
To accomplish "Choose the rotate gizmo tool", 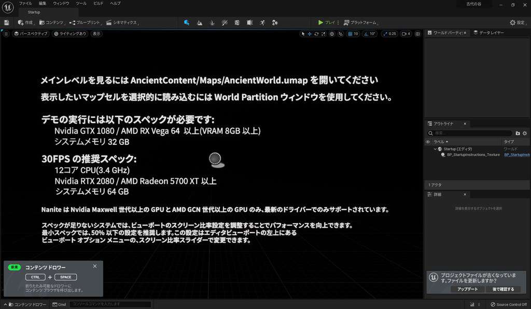I will click(316, 34).
